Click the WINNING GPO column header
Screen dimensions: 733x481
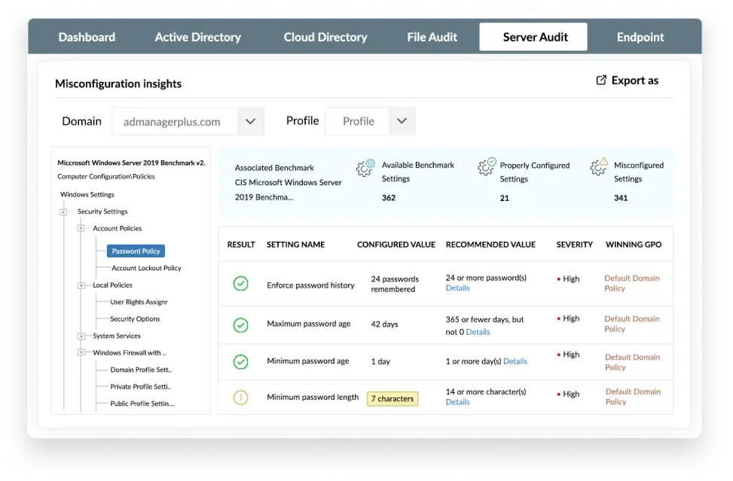pos(634,245)
